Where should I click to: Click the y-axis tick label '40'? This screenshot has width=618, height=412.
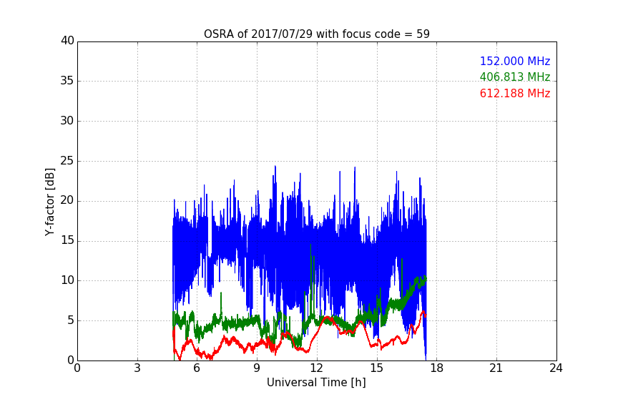(67, 41)
